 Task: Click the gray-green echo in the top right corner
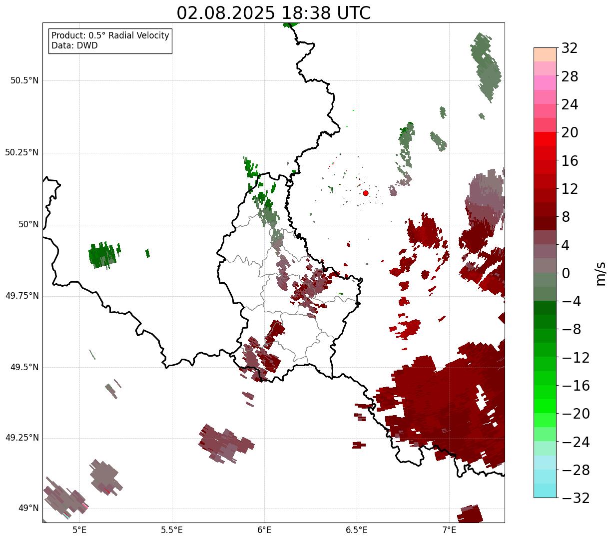pos(486,67)
